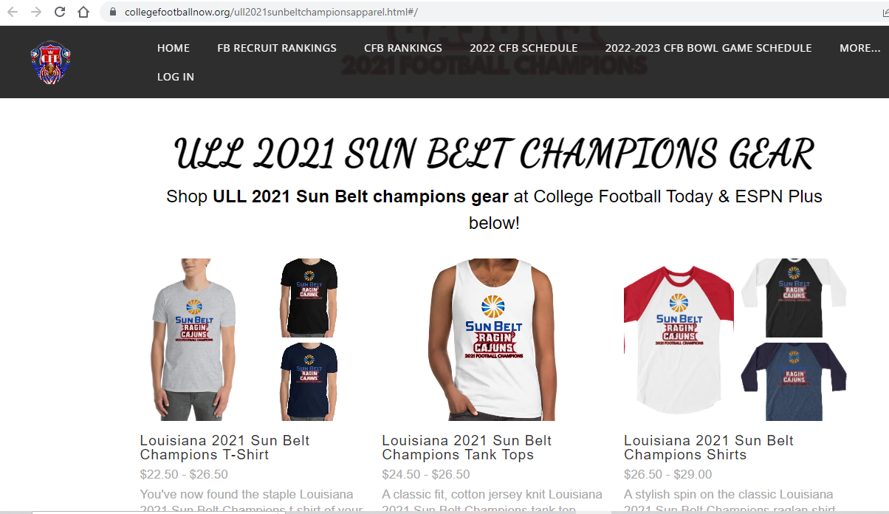Select the black T-shirt thumbnail
Image resolution: width=889 pixels, height=514 pixels.
coord(309,298)
